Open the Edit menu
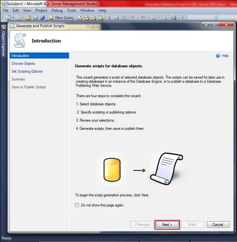This screenshot has height=242, width=237. point(16,11)
